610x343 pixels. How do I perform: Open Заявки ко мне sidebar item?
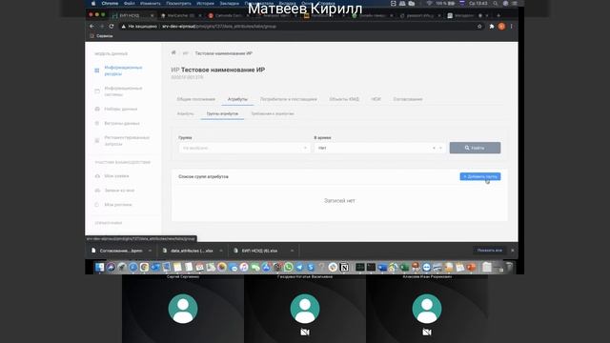point(119,191)
